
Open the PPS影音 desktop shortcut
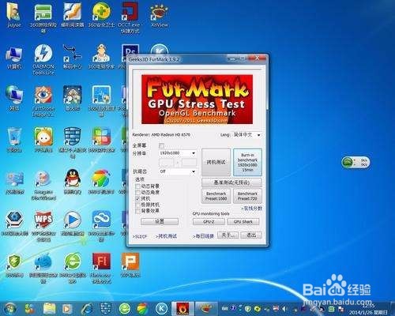point(43,140)
